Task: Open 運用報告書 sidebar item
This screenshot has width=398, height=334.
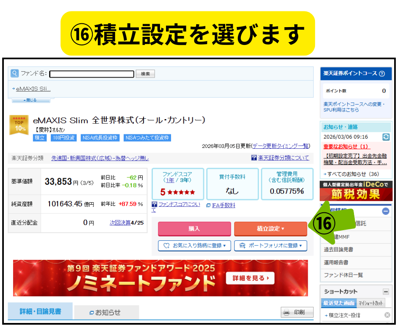Action: 356,262
